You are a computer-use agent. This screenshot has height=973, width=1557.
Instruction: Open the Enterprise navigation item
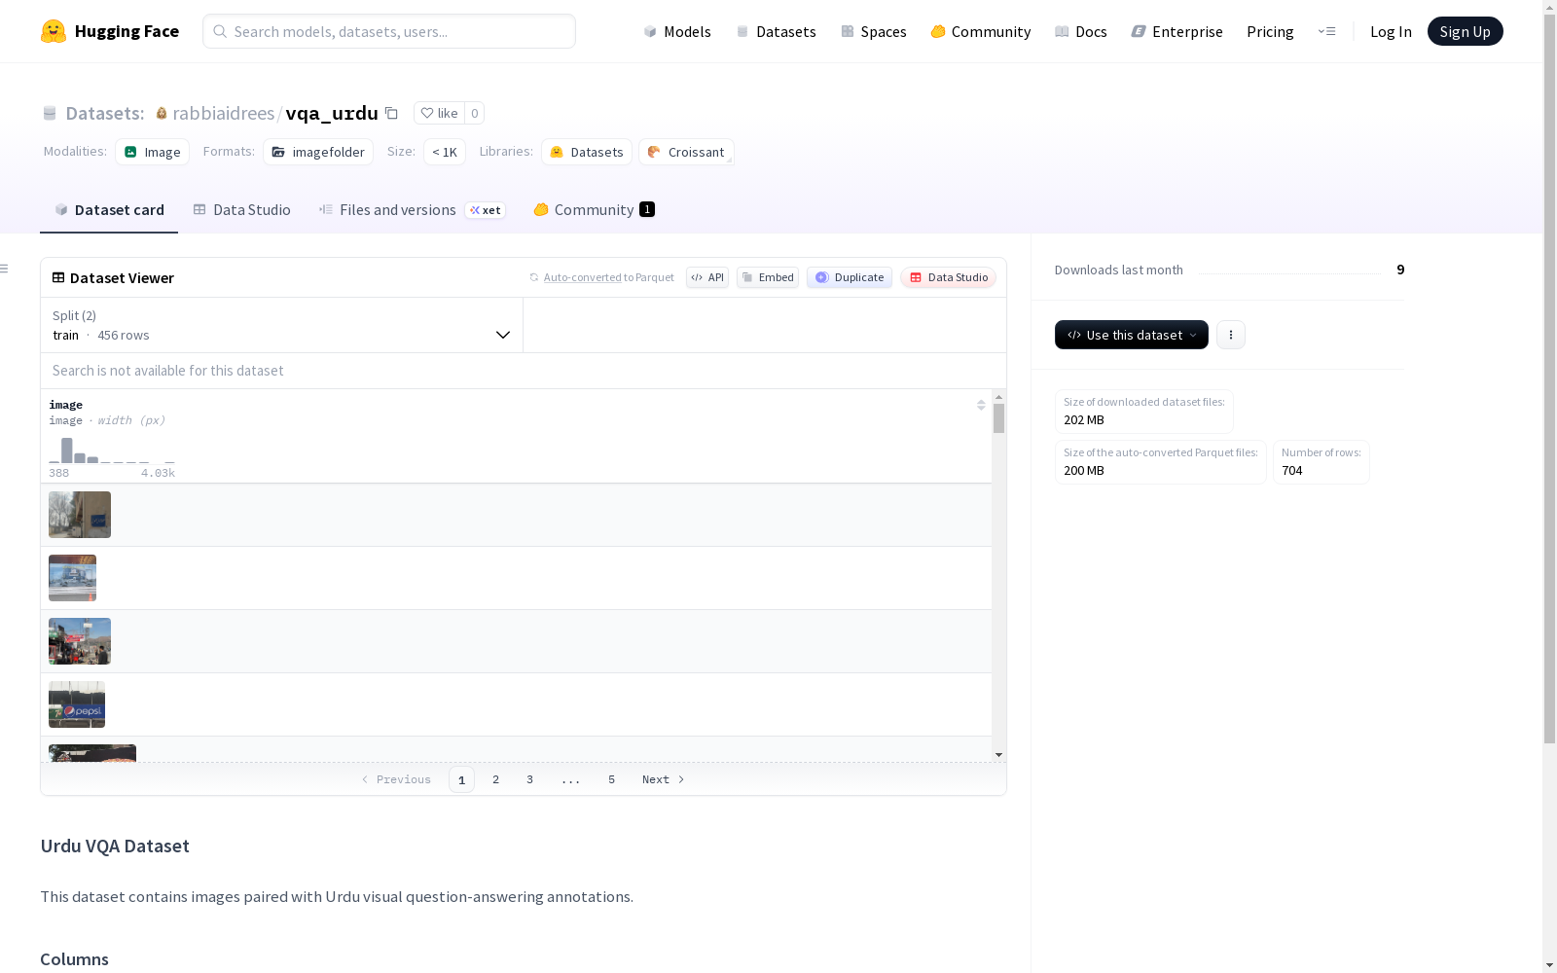[1177, 31]
